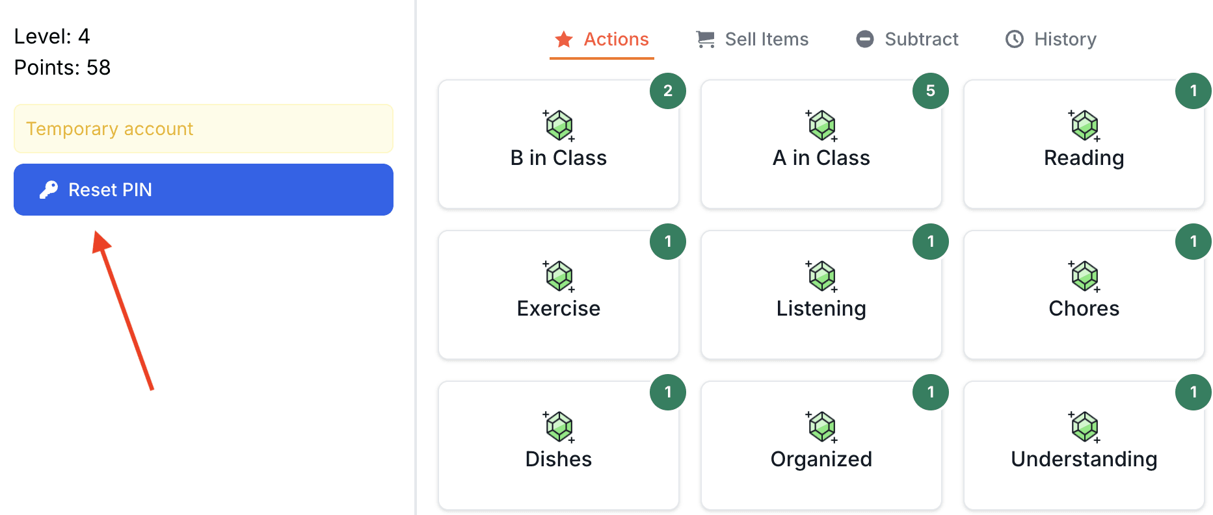The width and height of the screenshot is (1213, 515).
Task: Click the gem icon above Exercise label
Action: [x=559, y=276]
